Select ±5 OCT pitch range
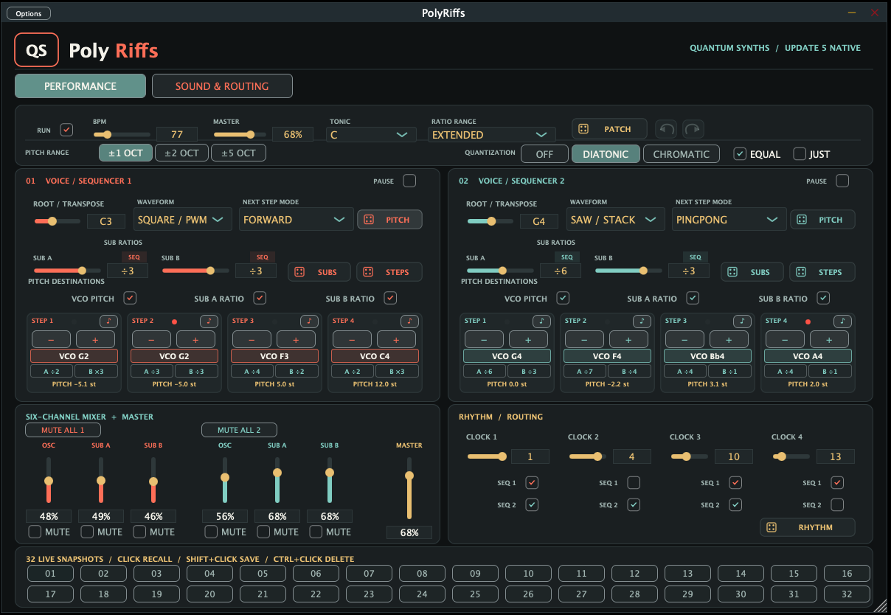 click(238, 153)
